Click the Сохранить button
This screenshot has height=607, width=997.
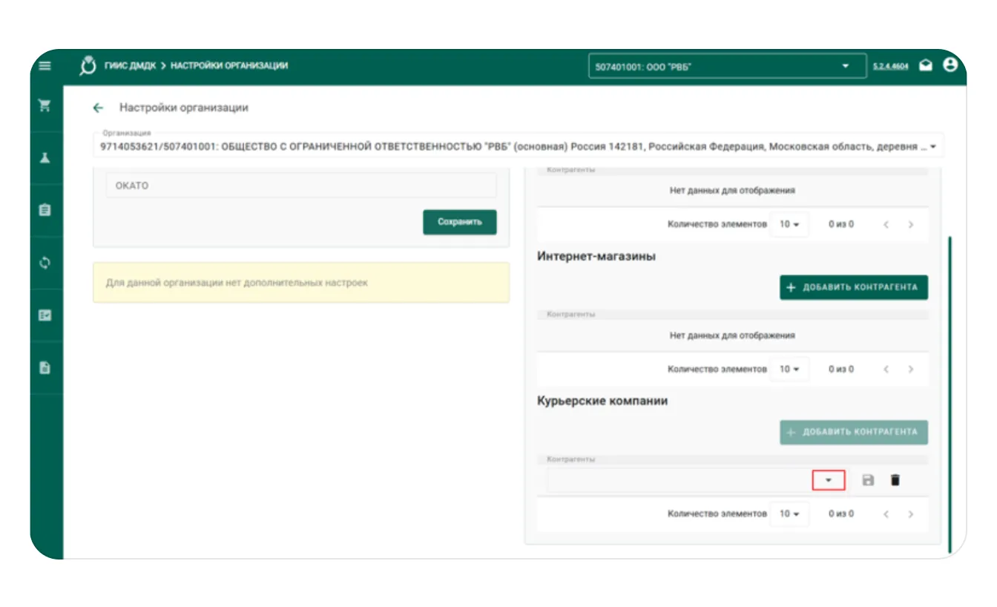(459, 222)
